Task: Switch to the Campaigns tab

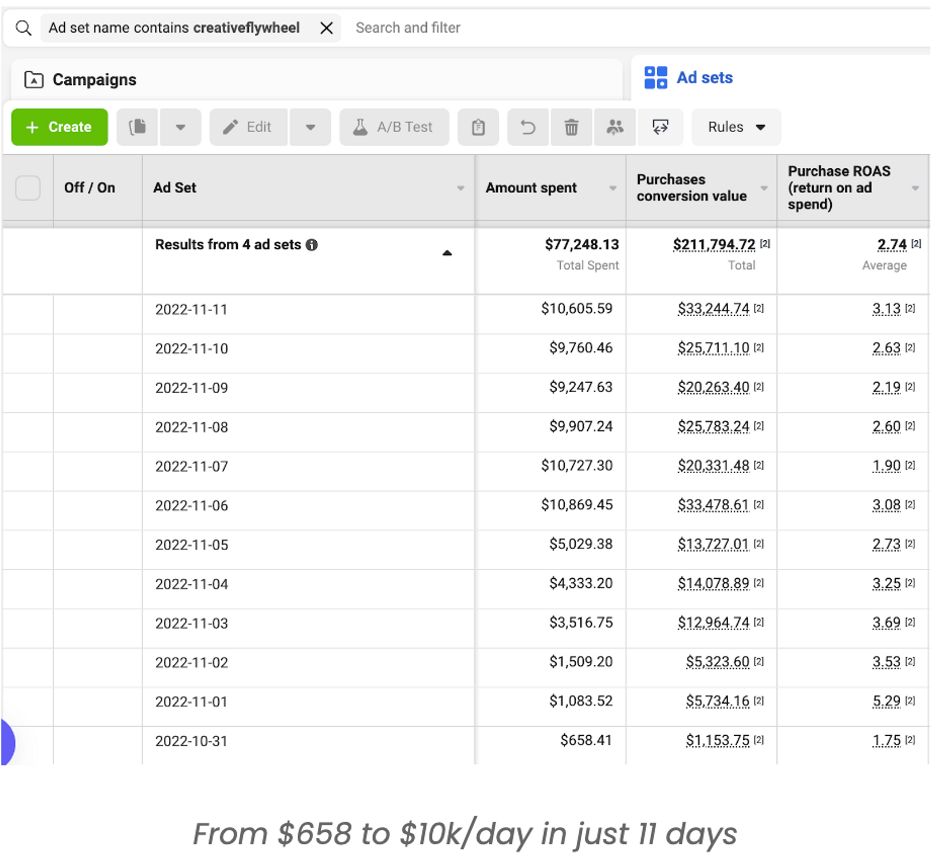Action: 93,80
